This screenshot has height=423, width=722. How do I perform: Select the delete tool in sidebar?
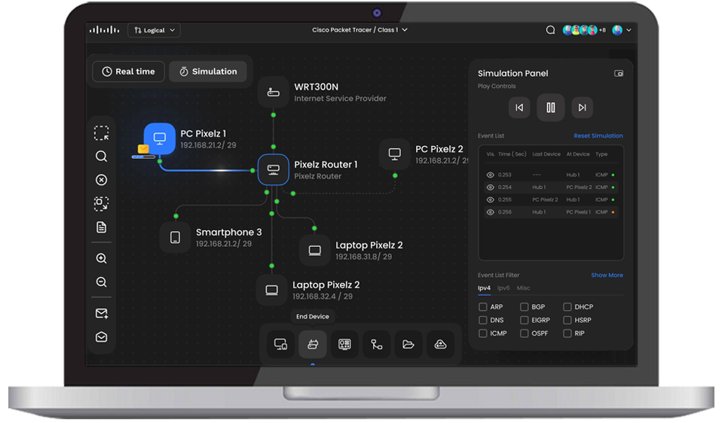101,180
